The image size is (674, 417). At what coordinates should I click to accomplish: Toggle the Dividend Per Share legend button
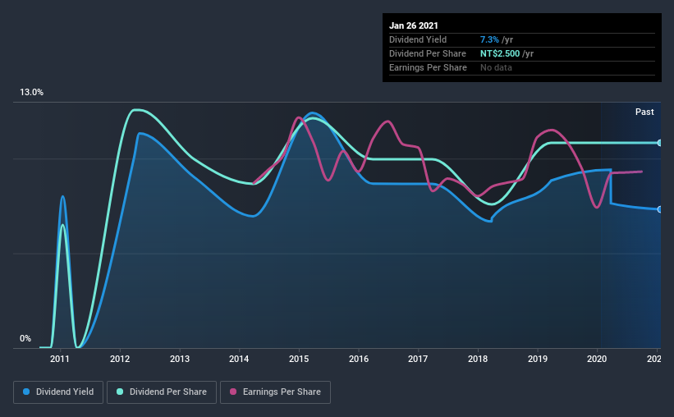click(162, 392)
